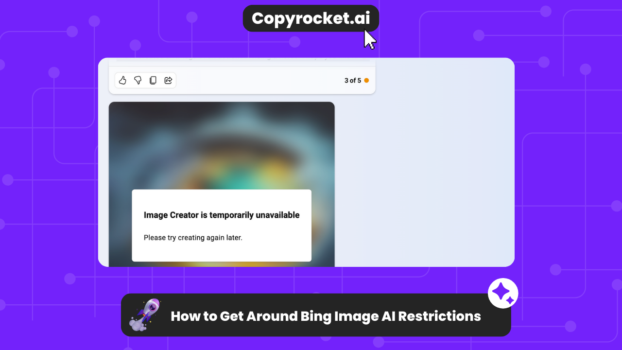
Task: Click the orange status dot
Action: (x=366, y=81)
